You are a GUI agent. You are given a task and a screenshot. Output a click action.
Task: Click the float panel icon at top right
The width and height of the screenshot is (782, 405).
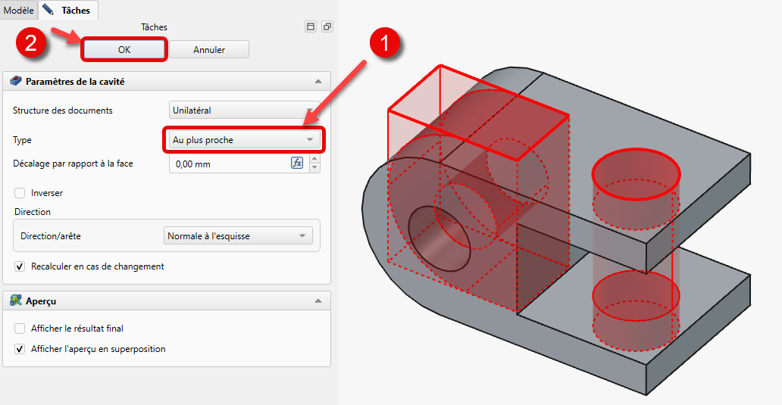327,26
